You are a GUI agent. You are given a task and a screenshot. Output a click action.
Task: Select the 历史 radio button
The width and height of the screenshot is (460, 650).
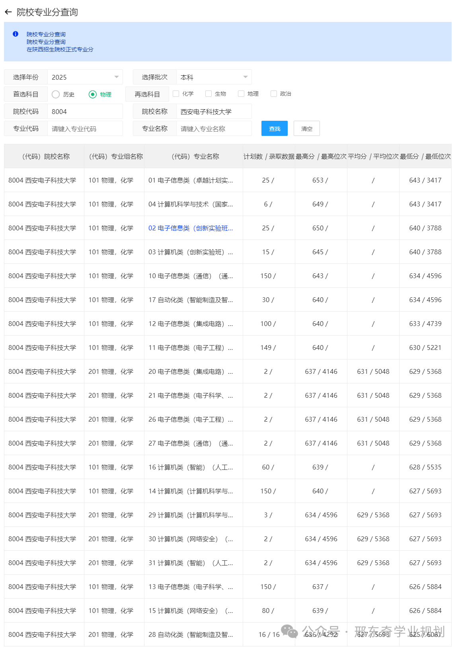coord(56,94)
